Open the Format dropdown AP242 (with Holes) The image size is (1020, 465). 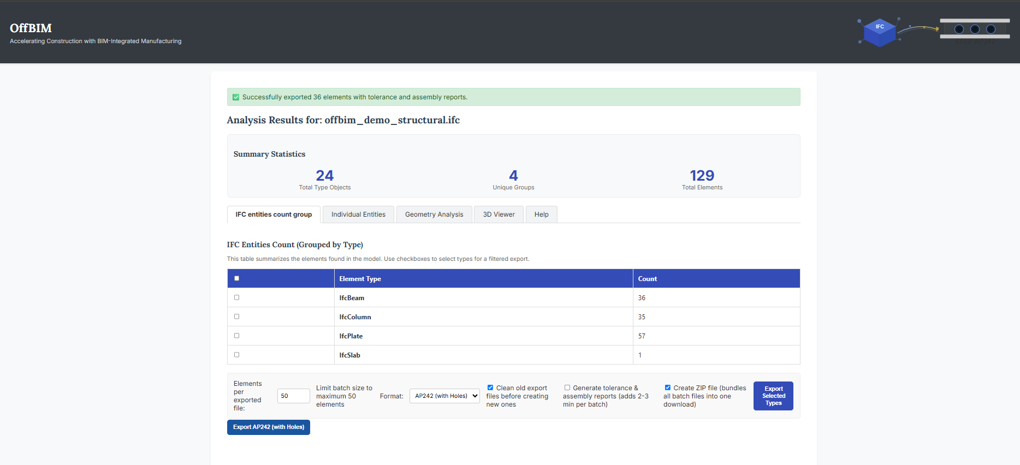pos(444,396)
